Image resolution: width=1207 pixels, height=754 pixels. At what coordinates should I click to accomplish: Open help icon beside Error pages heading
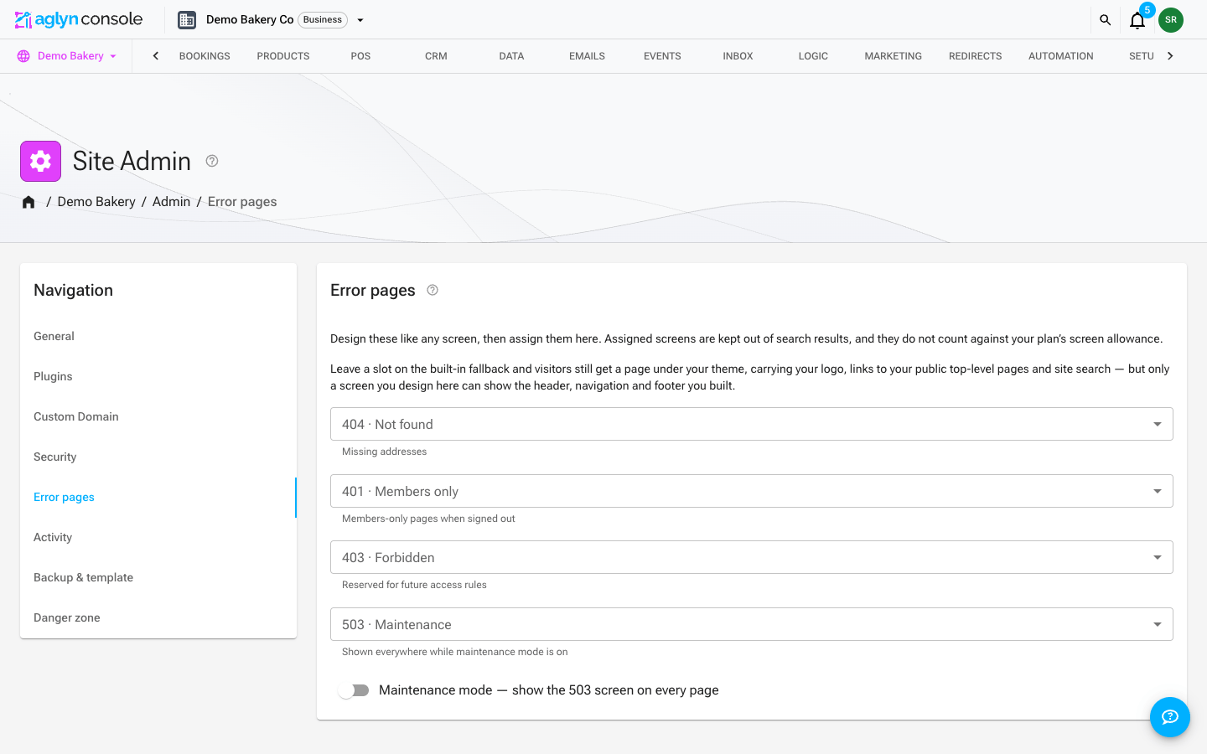click(433, 290)
